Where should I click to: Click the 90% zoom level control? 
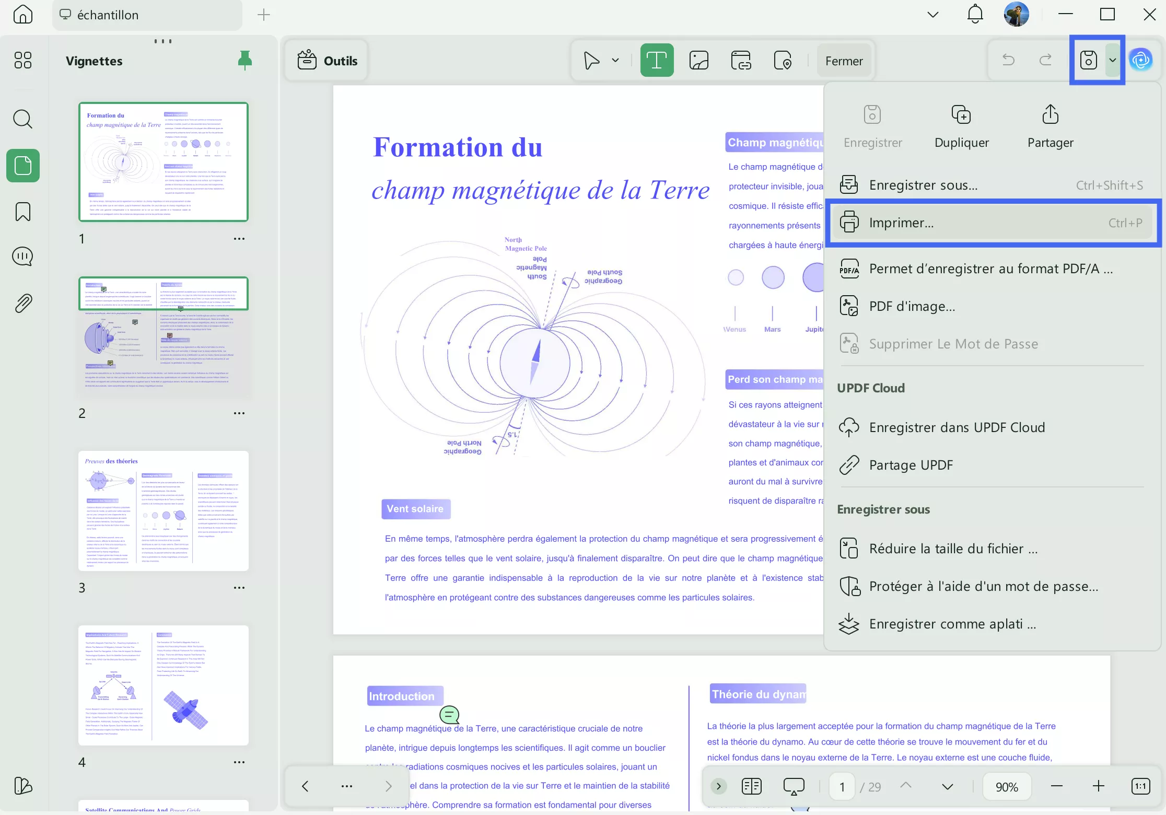pos(1007,786)
